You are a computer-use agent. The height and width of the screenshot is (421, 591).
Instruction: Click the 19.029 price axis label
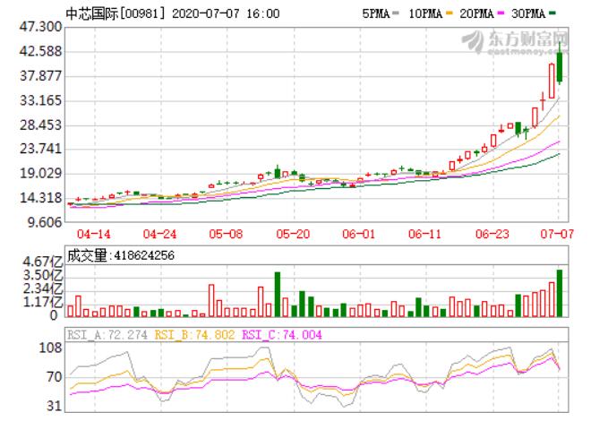(40, 174)
